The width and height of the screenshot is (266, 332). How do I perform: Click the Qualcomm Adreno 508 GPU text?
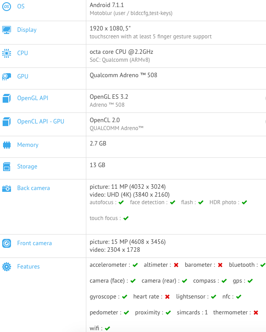tap(123, 75)
